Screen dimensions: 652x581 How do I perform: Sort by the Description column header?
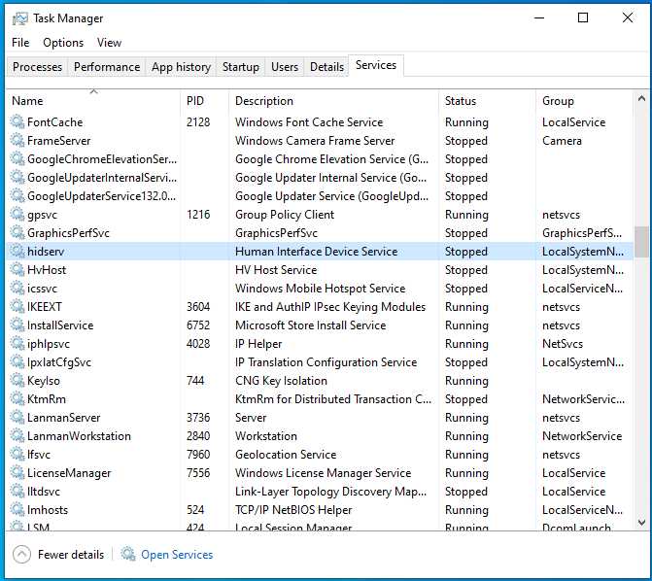click(333, 101)
